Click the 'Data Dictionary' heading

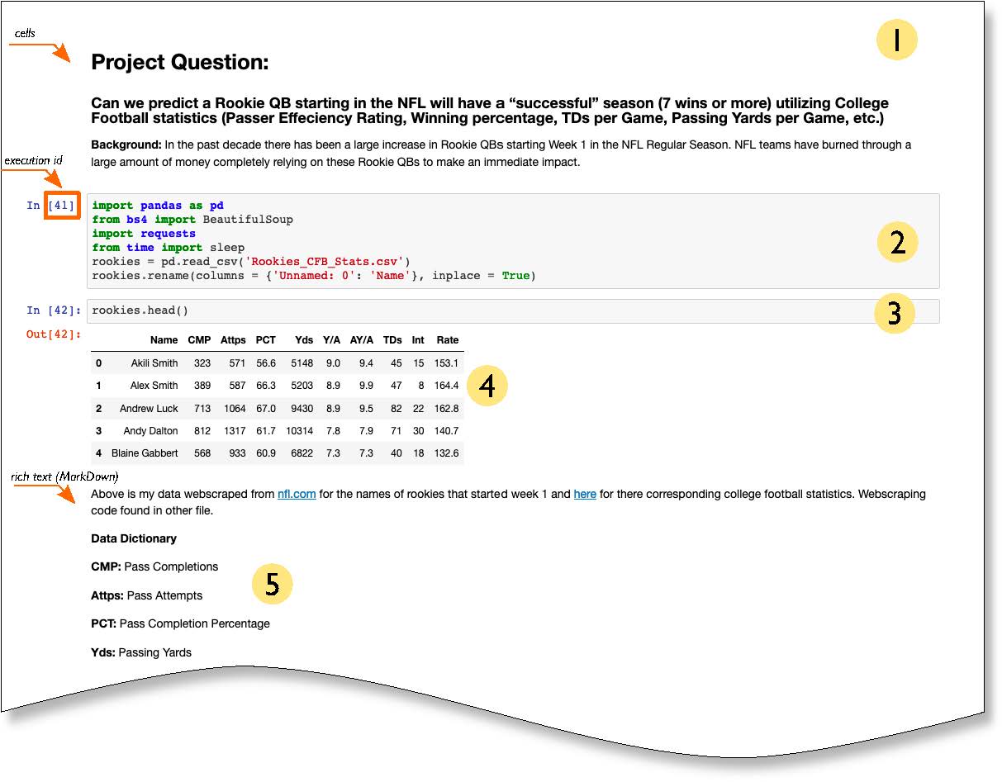[x=134, y=538]
